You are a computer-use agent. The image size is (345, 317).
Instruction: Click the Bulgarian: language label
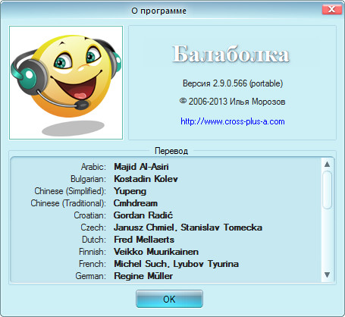point(88,179)
